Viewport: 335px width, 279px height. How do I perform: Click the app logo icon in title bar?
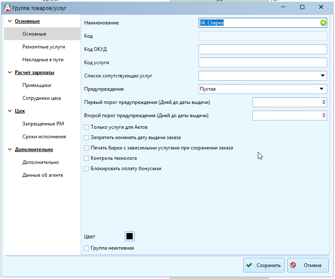7,7
